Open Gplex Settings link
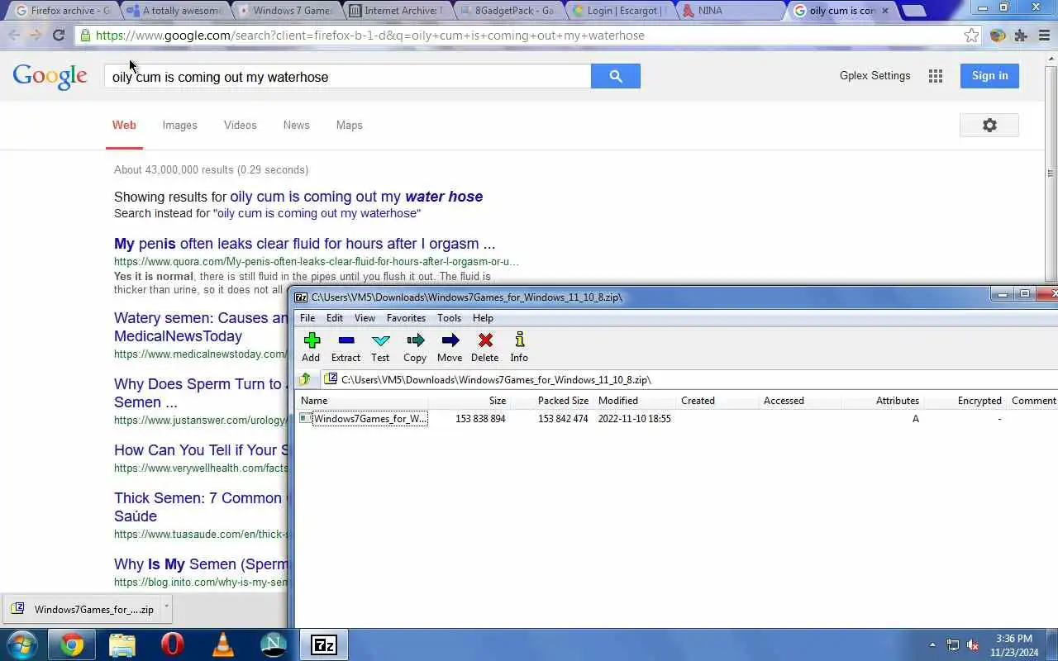Screen dimensions: 1058x661 tap(875, 75)
